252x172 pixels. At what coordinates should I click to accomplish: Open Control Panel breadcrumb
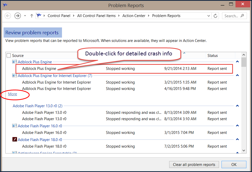coord(59,16)
